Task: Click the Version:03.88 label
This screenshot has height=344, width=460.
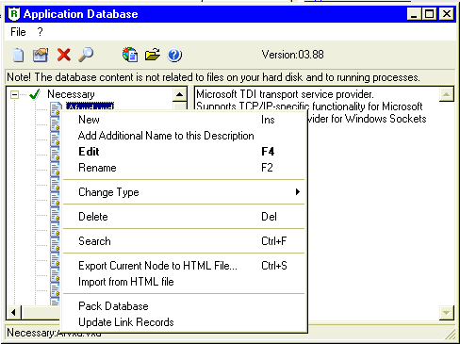Action: pos(293,55)
